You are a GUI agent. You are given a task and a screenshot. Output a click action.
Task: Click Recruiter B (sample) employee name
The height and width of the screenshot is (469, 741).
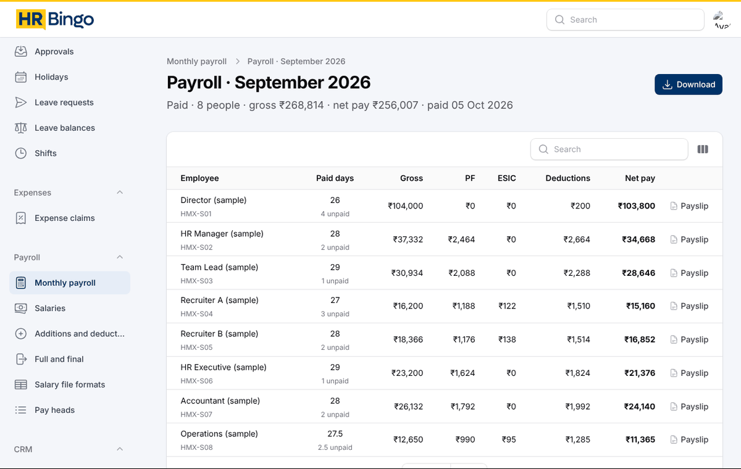click(219, 333)
